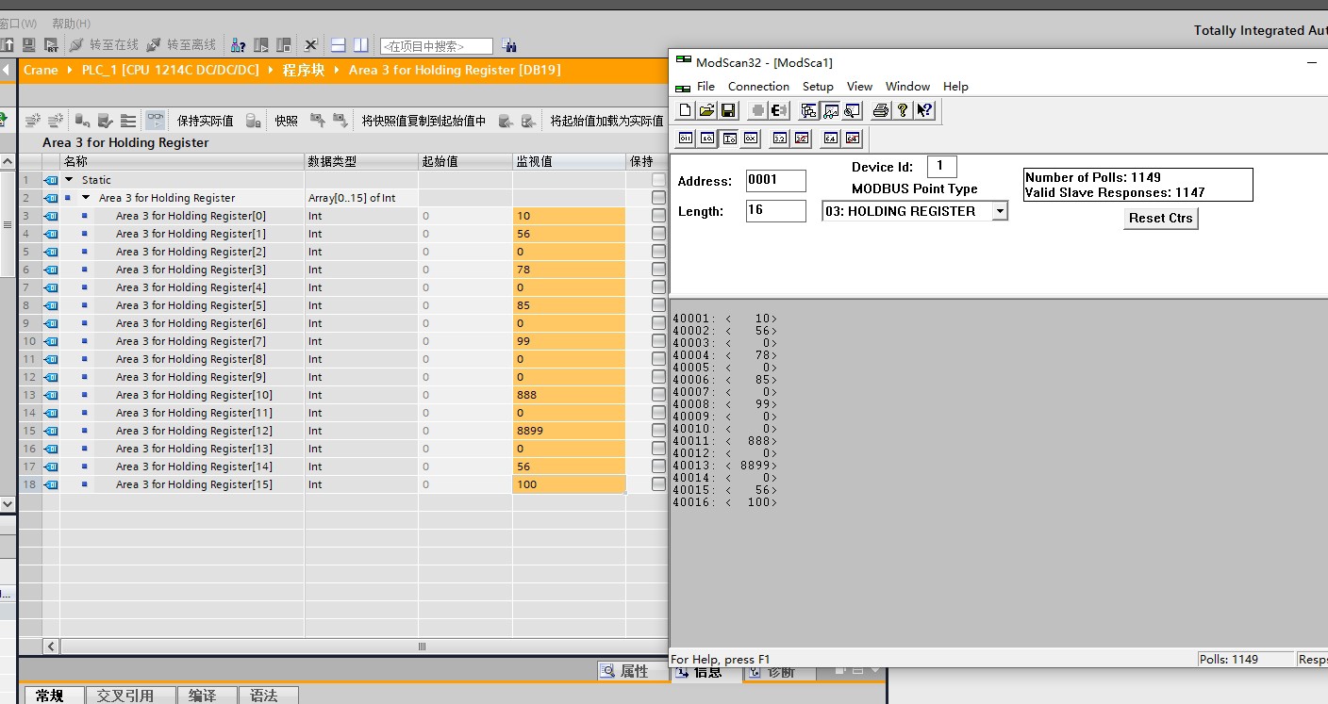The height and width of the screenshot is (704, 1328).
Task: Click the 快照 snapshot icon in TIA Portal
Action: pos(285,121)
